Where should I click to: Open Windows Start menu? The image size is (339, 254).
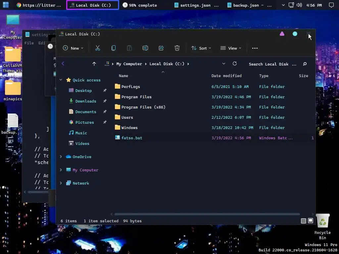point(6,5)
